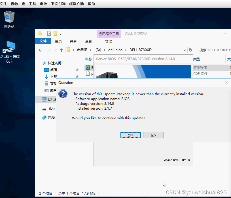Click the 此电脑 monitor icon in navigation pane
This screenshot has height=198, width=231.
point(44,99)
